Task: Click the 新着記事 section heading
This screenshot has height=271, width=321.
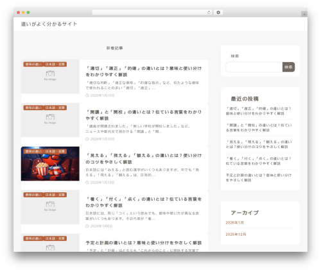Action: 115,48
